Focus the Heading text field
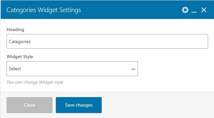214x118 pixels. (x=107, y=41)
